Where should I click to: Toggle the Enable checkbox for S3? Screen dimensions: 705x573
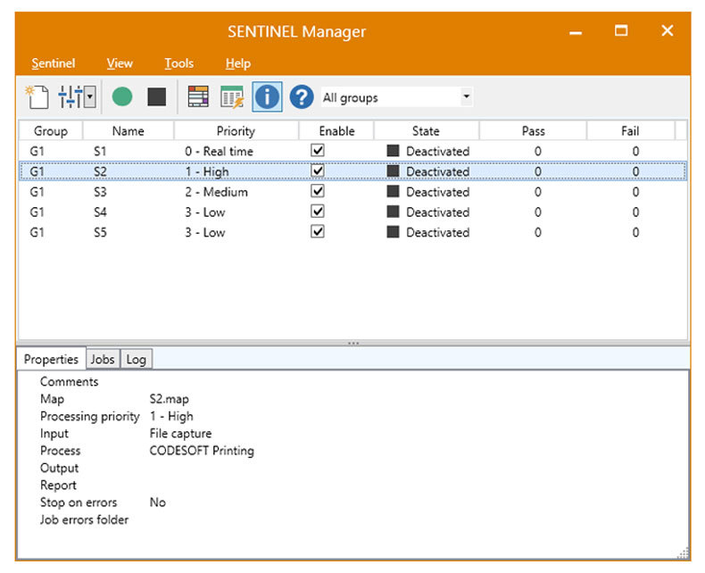tap(318, 192)
